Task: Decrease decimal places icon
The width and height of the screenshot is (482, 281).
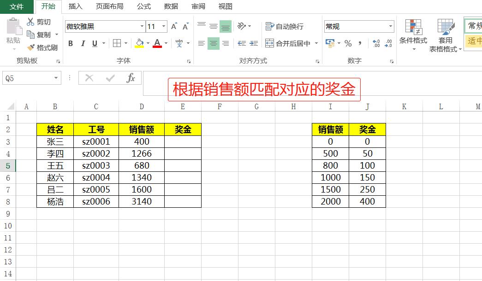Action: (388, 43)
